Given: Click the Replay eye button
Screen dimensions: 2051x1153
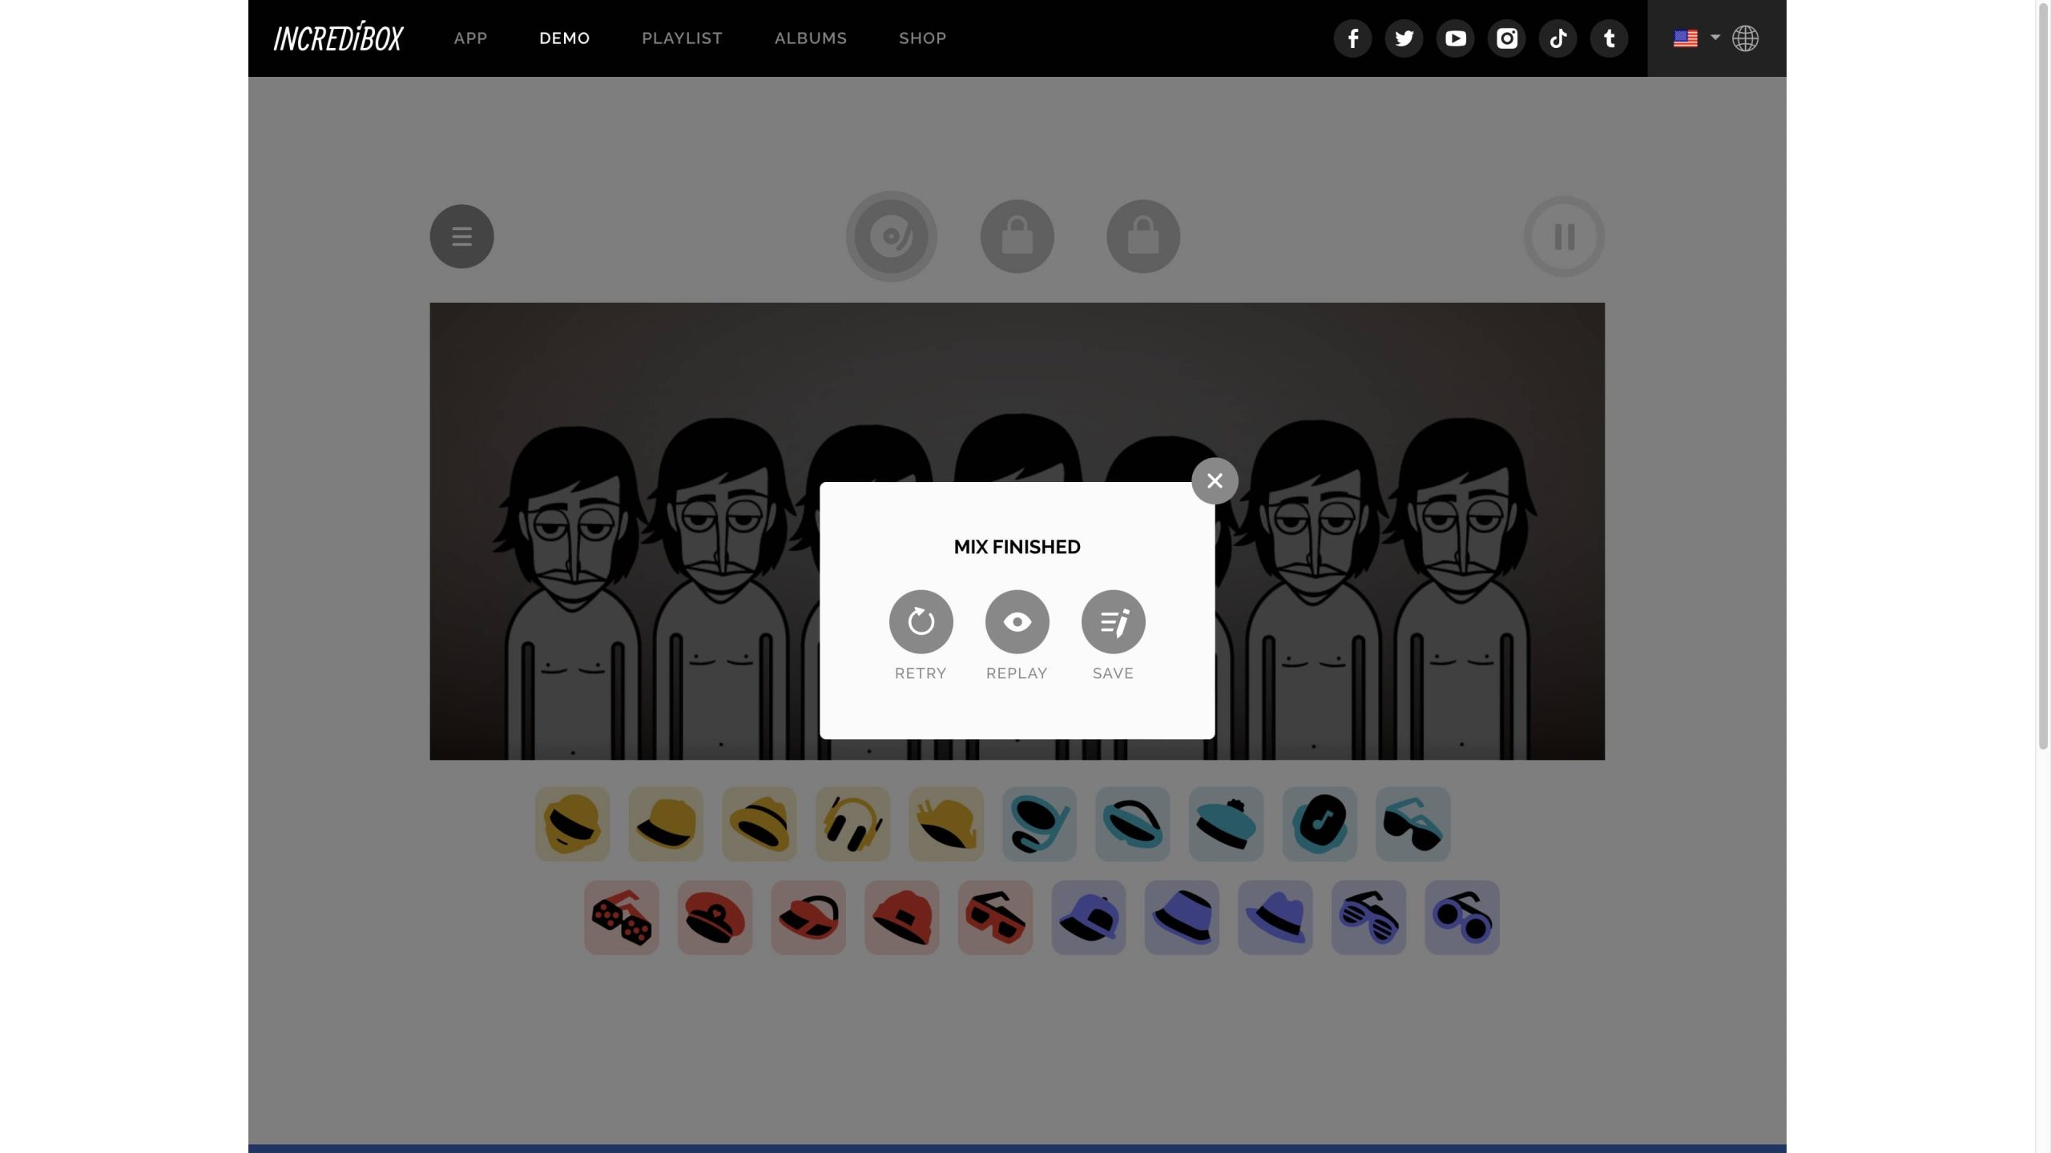Looking at the screenshot, I should [x=1017, y=621].
